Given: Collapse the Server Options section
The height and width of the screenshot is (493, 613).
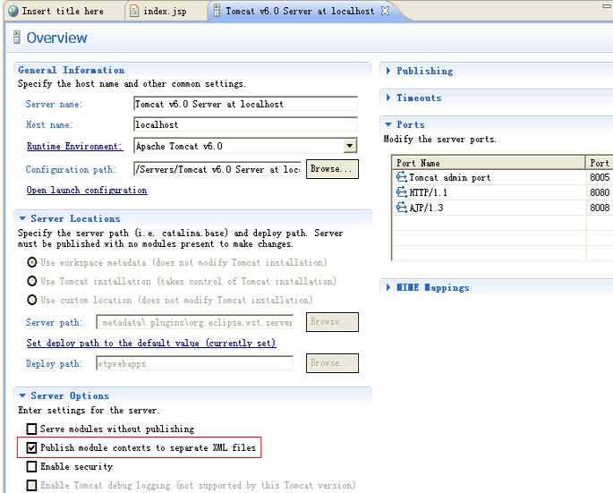Looking at the screenshot, I should coord(22,395).
